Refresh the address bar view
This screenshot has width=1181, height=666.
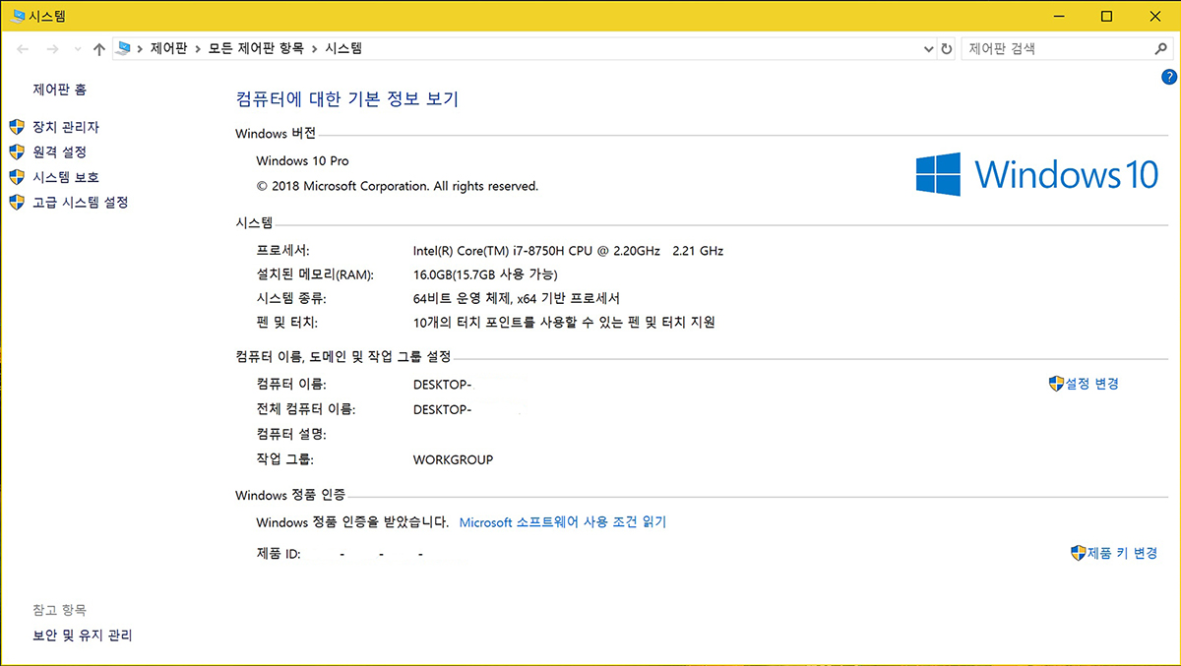947,48
